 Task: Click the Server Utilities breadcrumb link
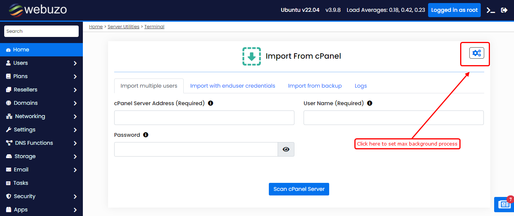click(123, 27)
